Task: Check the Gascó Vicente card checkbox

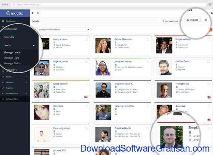Action: click(86, 84)
